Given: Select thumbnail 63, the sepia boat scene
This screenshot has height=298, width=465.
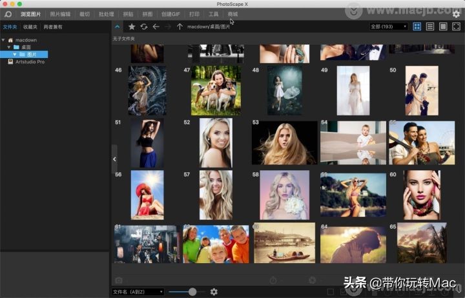Looking at the screenshot, I should point(285,243).
